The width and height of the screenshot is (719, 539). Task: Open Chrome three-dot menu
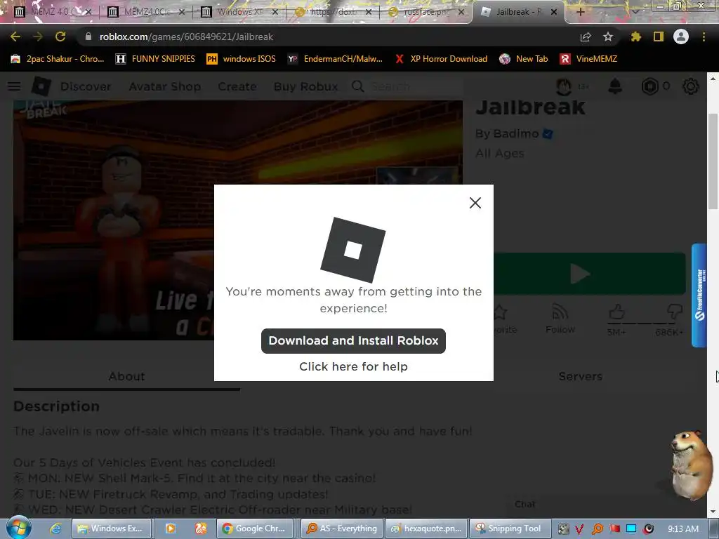(x=704, y=36)
